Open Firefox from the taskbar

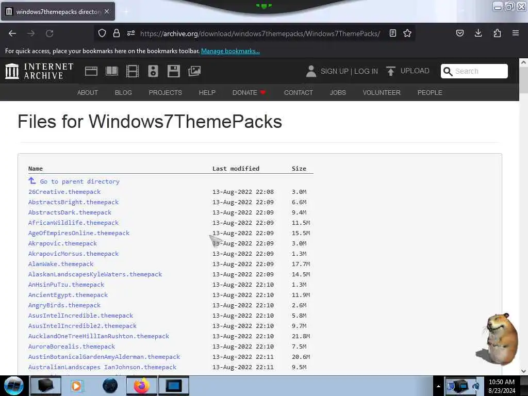141,386
